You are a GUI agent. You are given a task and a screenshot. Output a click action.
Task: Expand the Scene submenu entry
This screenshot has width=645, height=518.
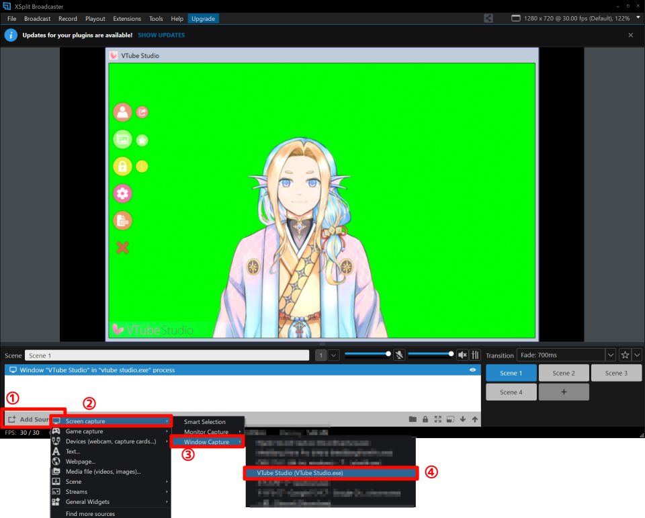coord(111,482)
